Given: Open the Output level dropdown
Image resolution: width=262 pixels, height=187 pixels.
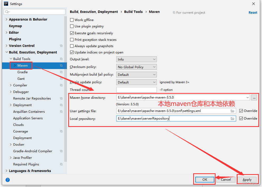Looking at the screenshot, I should pos(136,59).
